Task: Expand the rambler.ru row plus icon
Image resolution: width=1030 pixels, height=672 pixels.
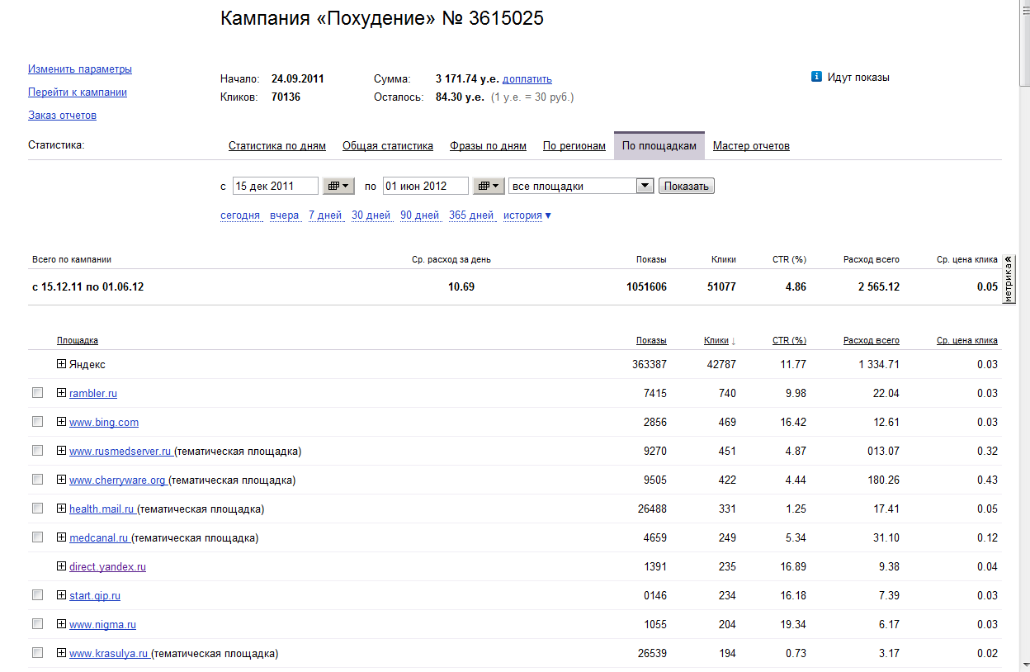Action: [x=61, y=393]
